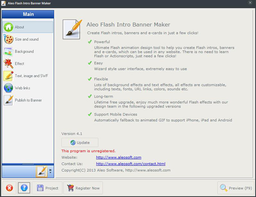Click the "Website:" label

pyautogui.click(x=69, y=157)
